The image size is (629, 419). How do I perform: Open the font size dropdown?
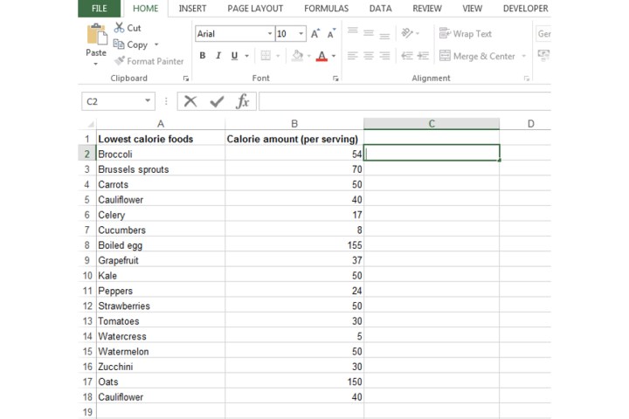click(x=301, y=34)
